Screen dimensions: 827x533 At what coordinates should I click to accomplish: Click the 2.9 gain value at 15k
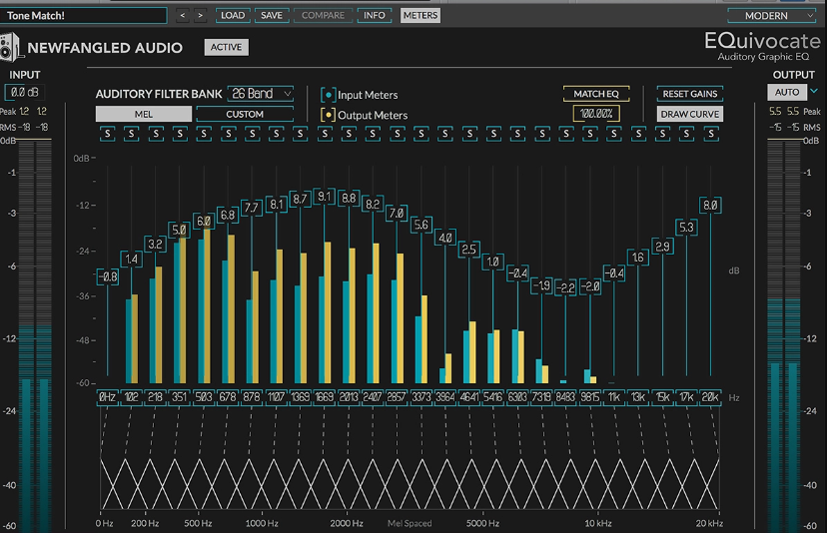[662, 247]
